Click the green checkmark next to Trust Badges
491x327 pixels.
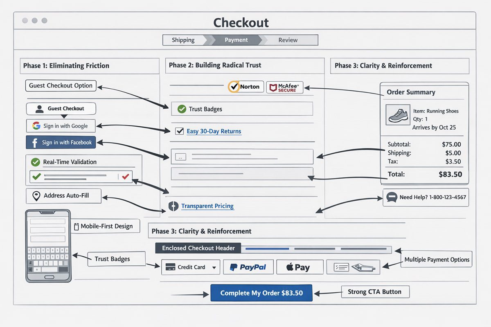click(x=181, y=109)
